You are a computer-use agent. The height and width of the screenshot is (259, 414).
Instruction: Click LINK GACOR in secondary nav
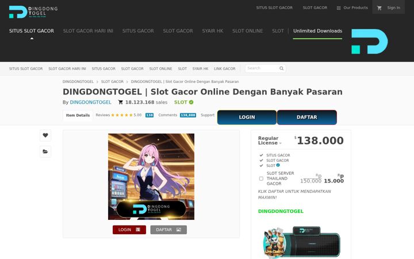coord(225,68)
